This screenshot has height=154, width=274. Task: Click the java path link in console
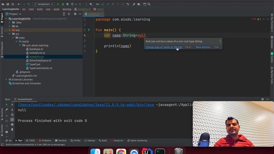click(x=86, y=105)
